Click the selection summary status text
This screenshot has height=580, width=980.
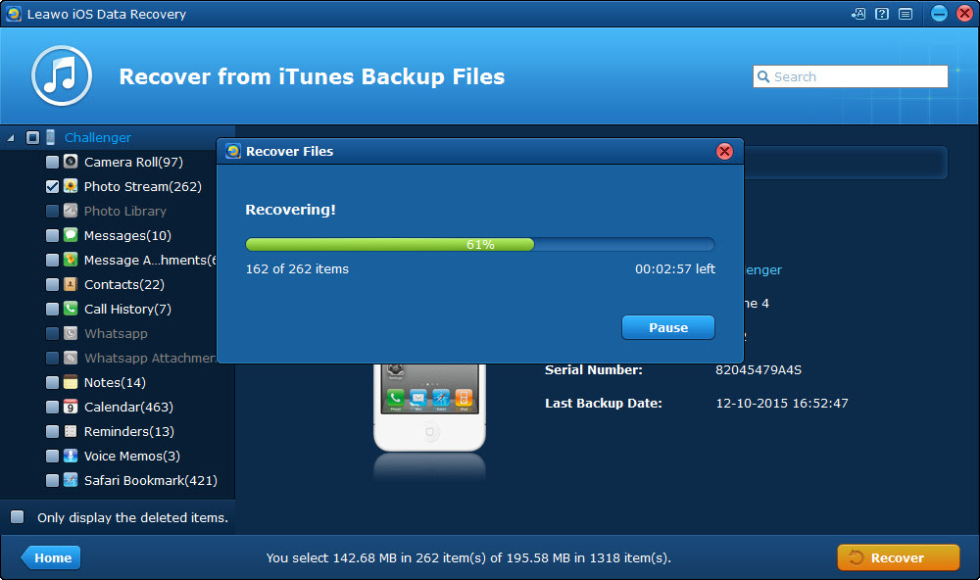[x=468, y=558]
